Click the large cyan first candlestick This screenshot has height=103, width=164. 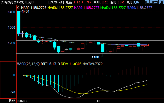coord(19,22)
